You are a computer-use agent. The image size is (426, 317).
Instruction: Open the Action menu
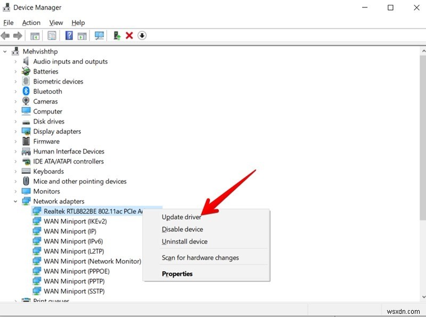pos(31,22)
